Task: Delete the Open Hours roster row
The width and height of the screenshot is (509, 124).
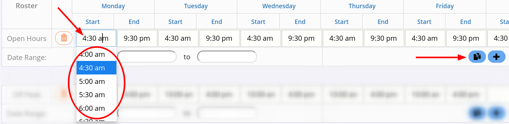Action: [x=64, y=38]
